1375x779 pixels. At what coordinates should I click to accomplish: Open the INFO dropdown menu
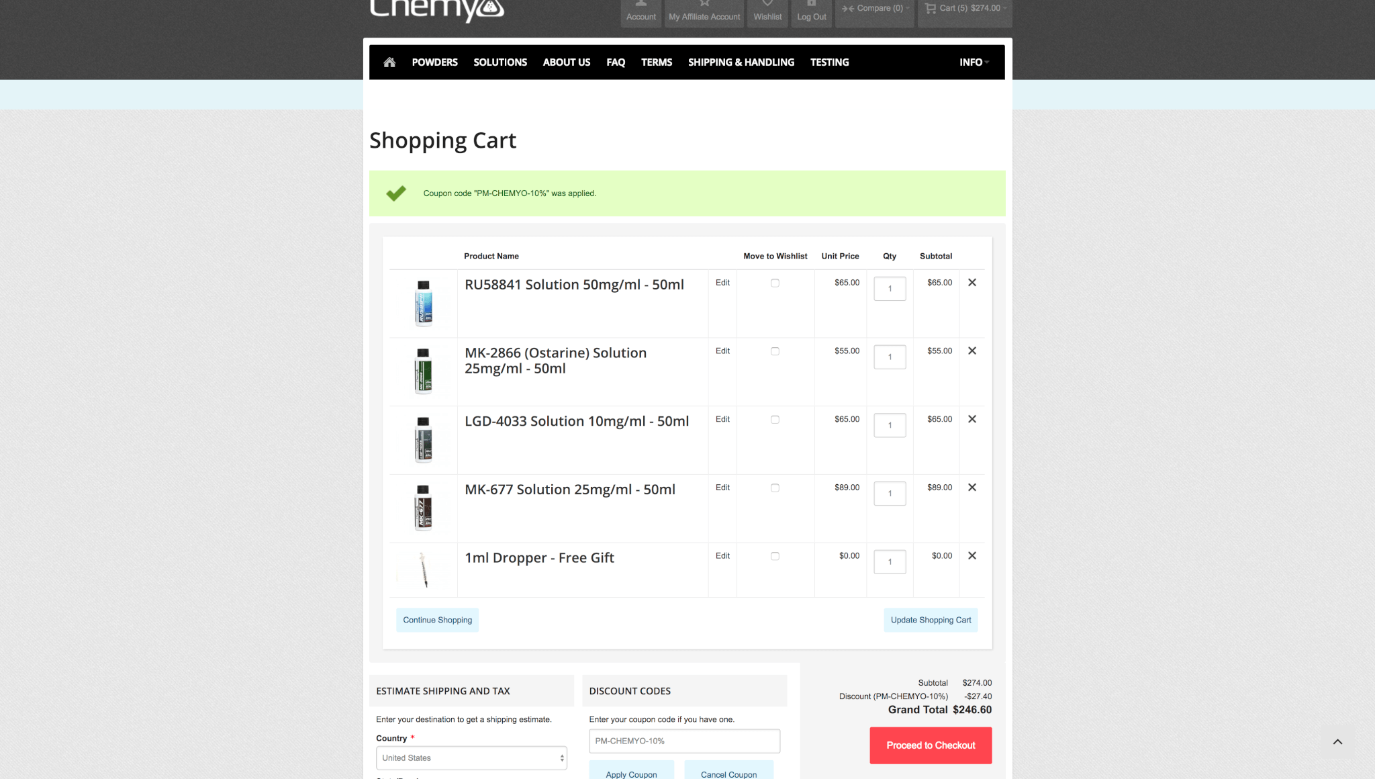(x=974, y=62)
